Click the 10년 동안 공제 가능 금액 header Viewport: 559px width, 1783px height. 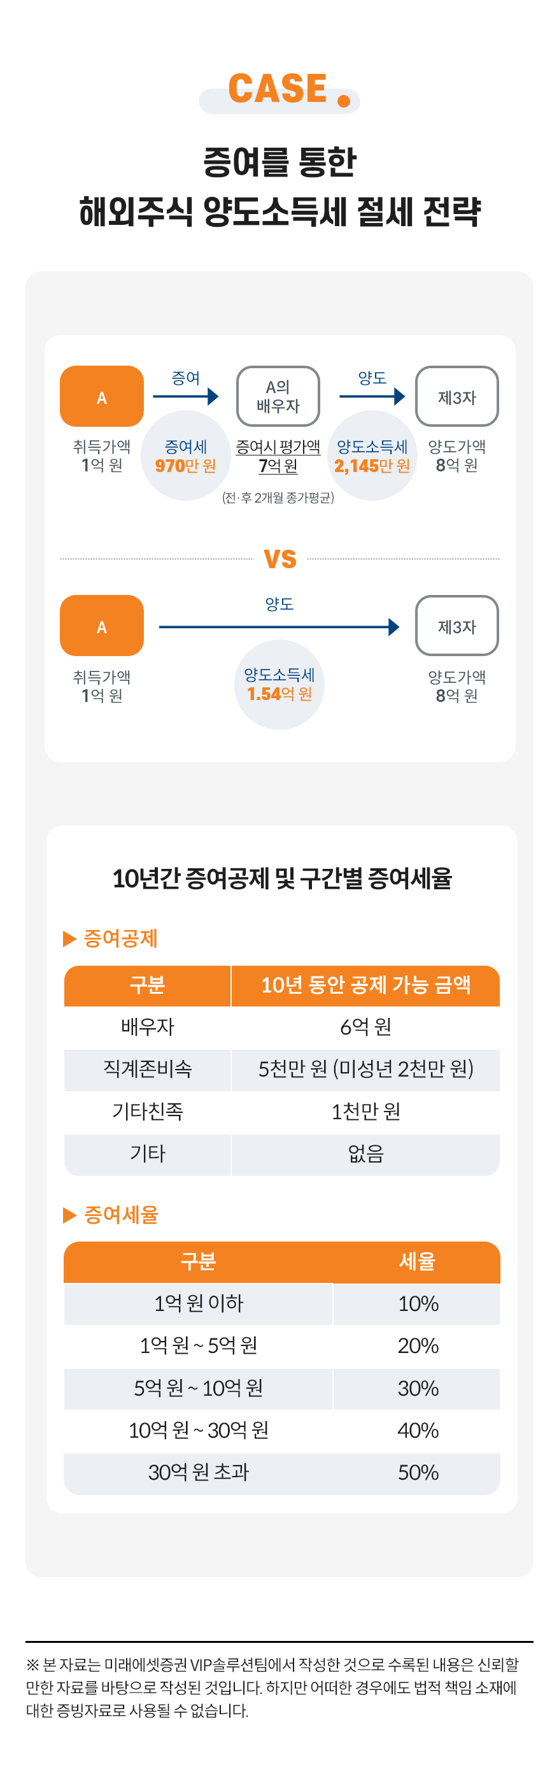(x=365, y=985)
